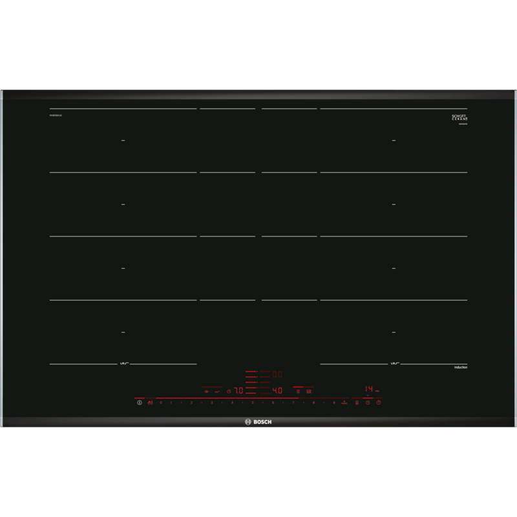Viewport: 517px width, 517px height.
Task: Select the cooking zone showing 0.0
Action: [x=277, y=374]
